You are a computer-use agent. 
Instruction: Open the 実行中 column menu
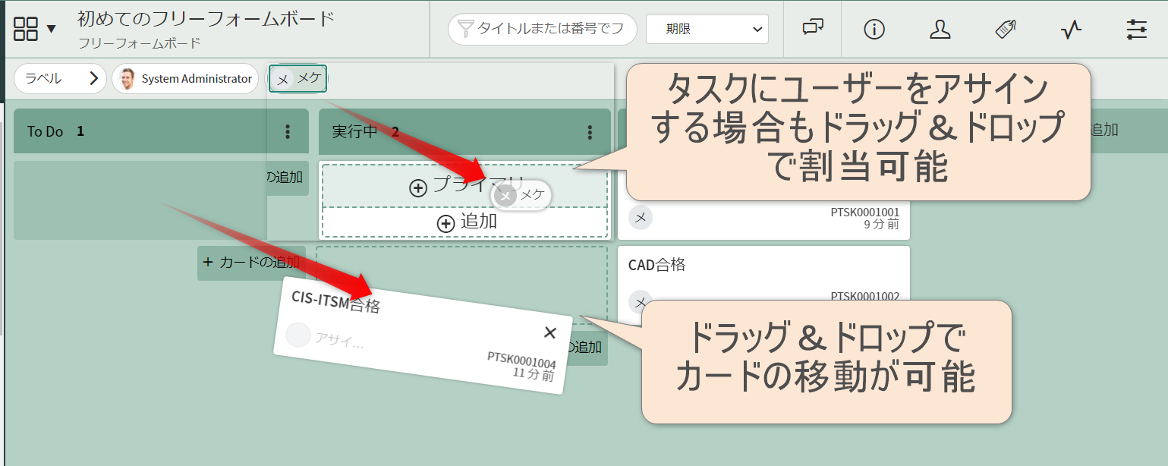click(590, 131)
